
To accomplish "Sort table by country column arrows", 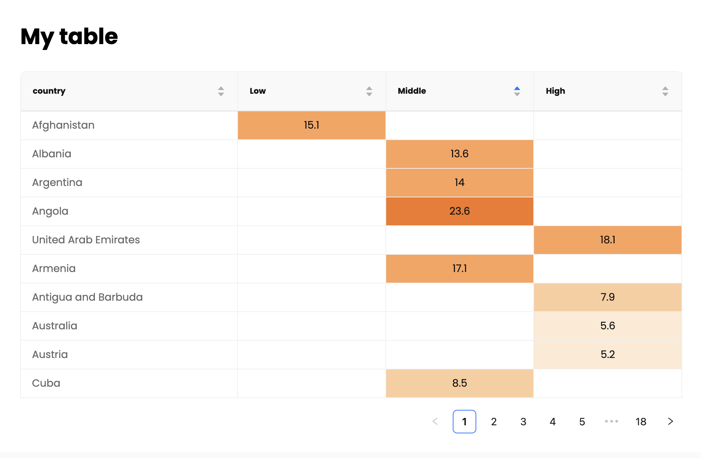I will coord(221,91).
